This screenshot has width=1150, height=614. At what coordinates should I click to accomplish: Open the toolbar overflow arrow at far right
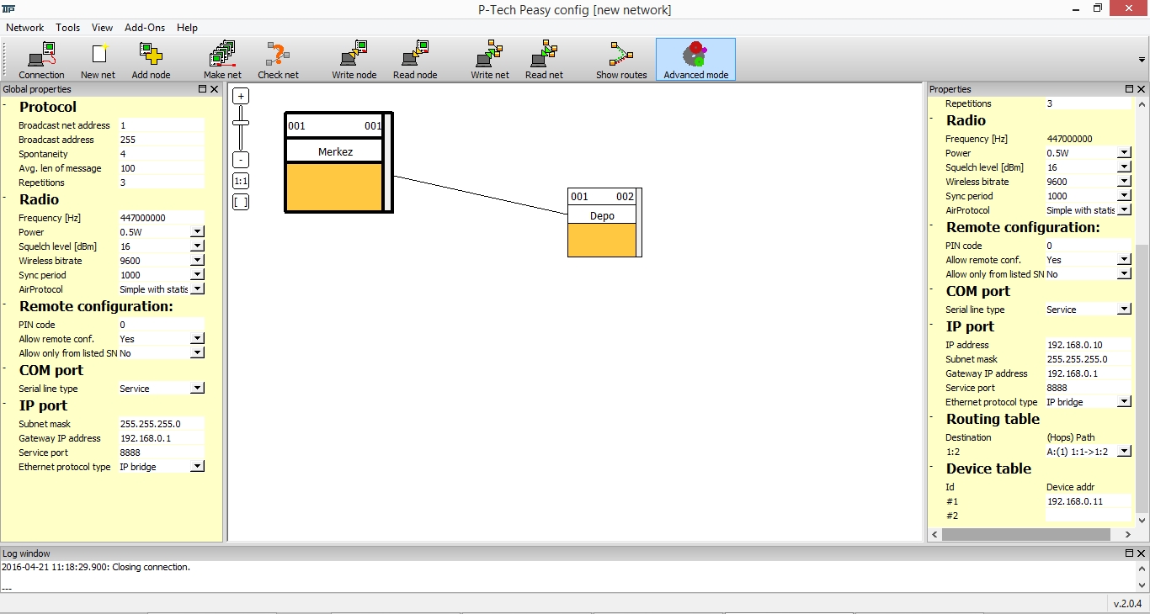(x=1142, y=60)
